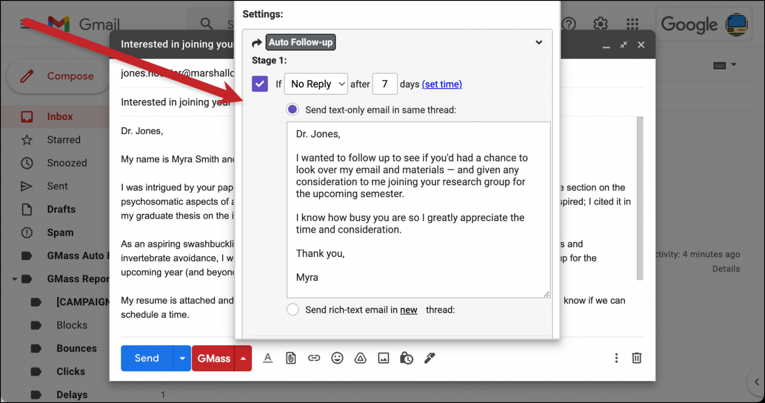
Task: Open the emoji picker
Action: coord(337,358)
